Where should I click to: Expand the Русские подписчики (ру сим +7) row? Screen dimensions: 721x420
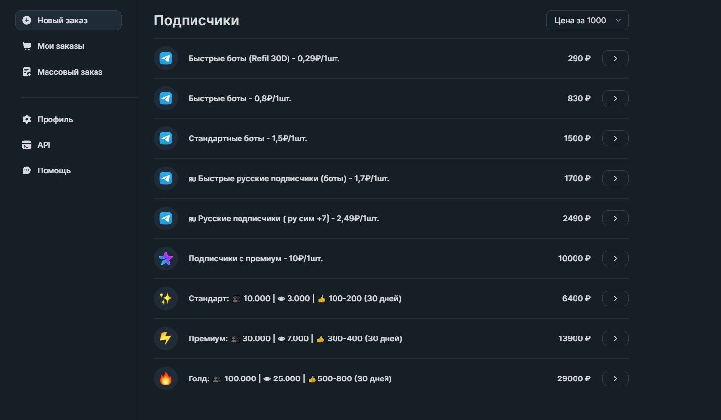[x=615, y=218]
